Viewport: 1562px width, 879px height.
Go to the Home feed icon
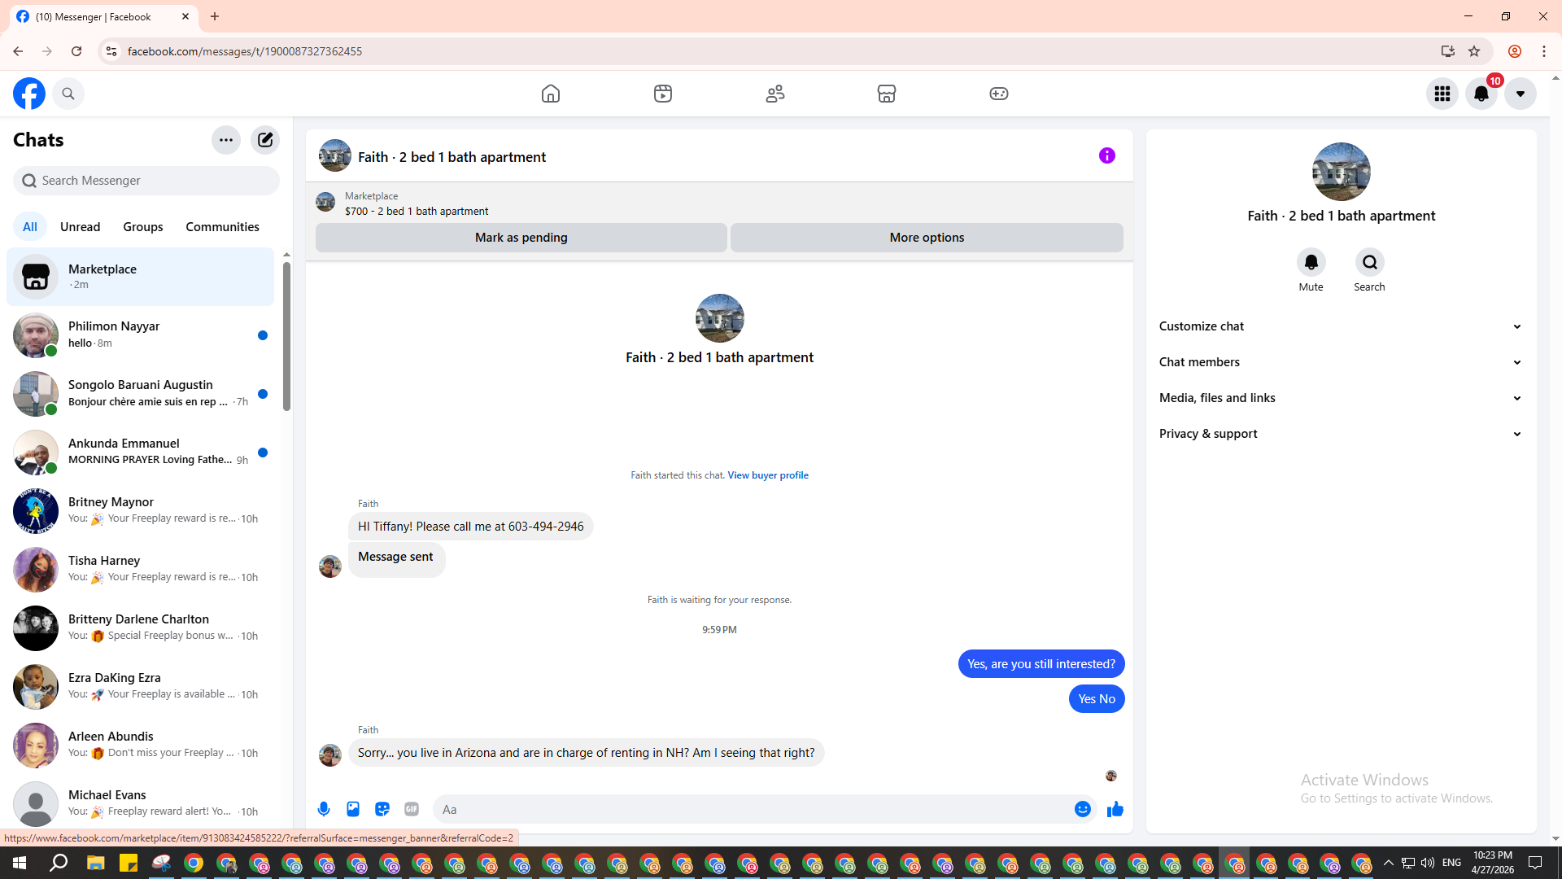tap(551, 94)
